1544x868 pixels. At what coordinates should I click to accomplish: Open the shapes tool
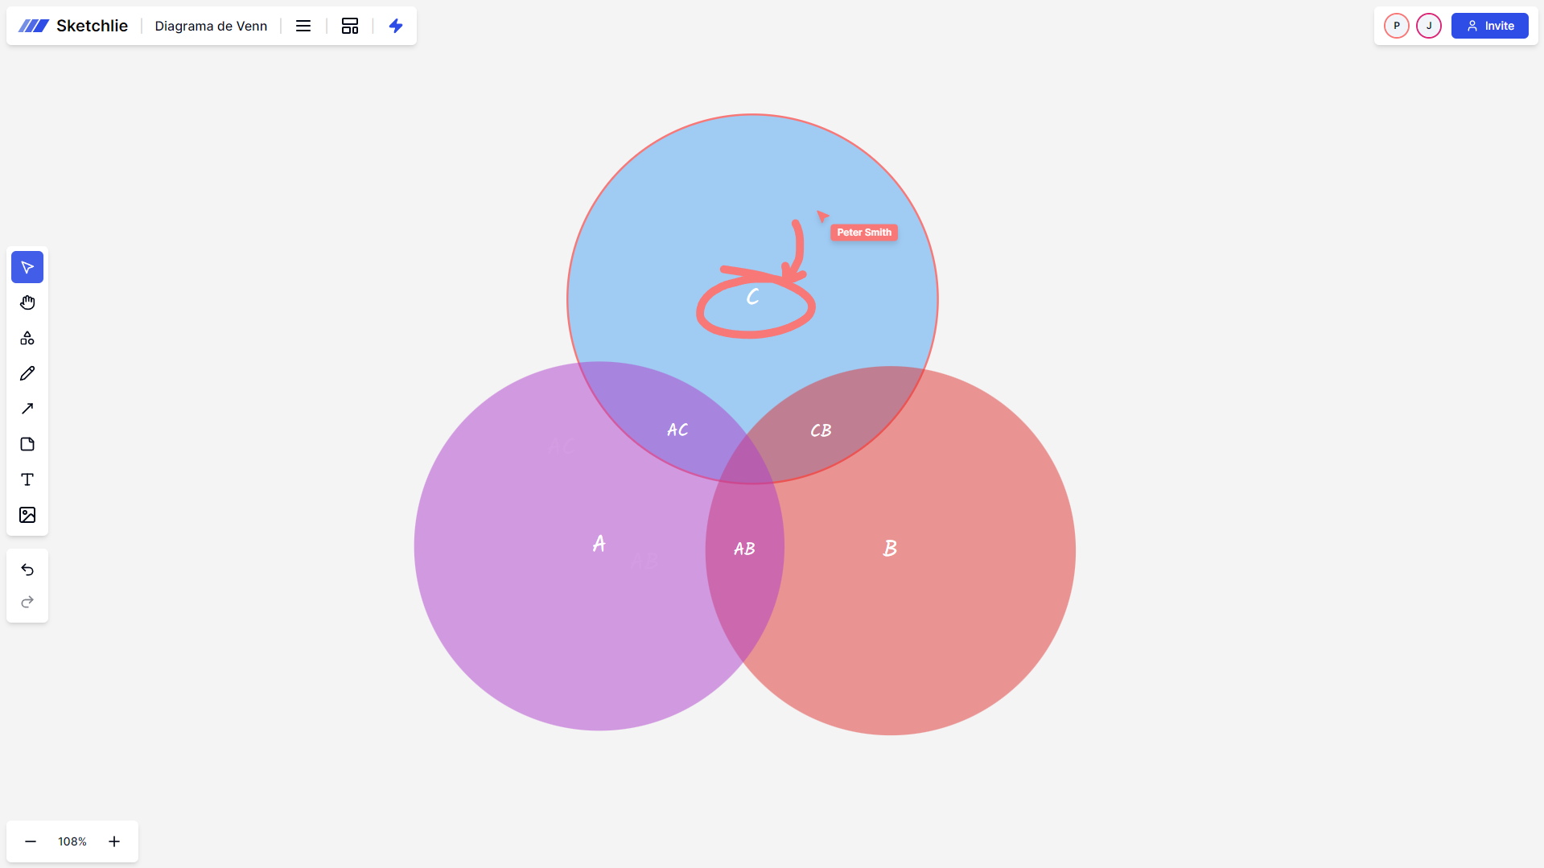27,338
